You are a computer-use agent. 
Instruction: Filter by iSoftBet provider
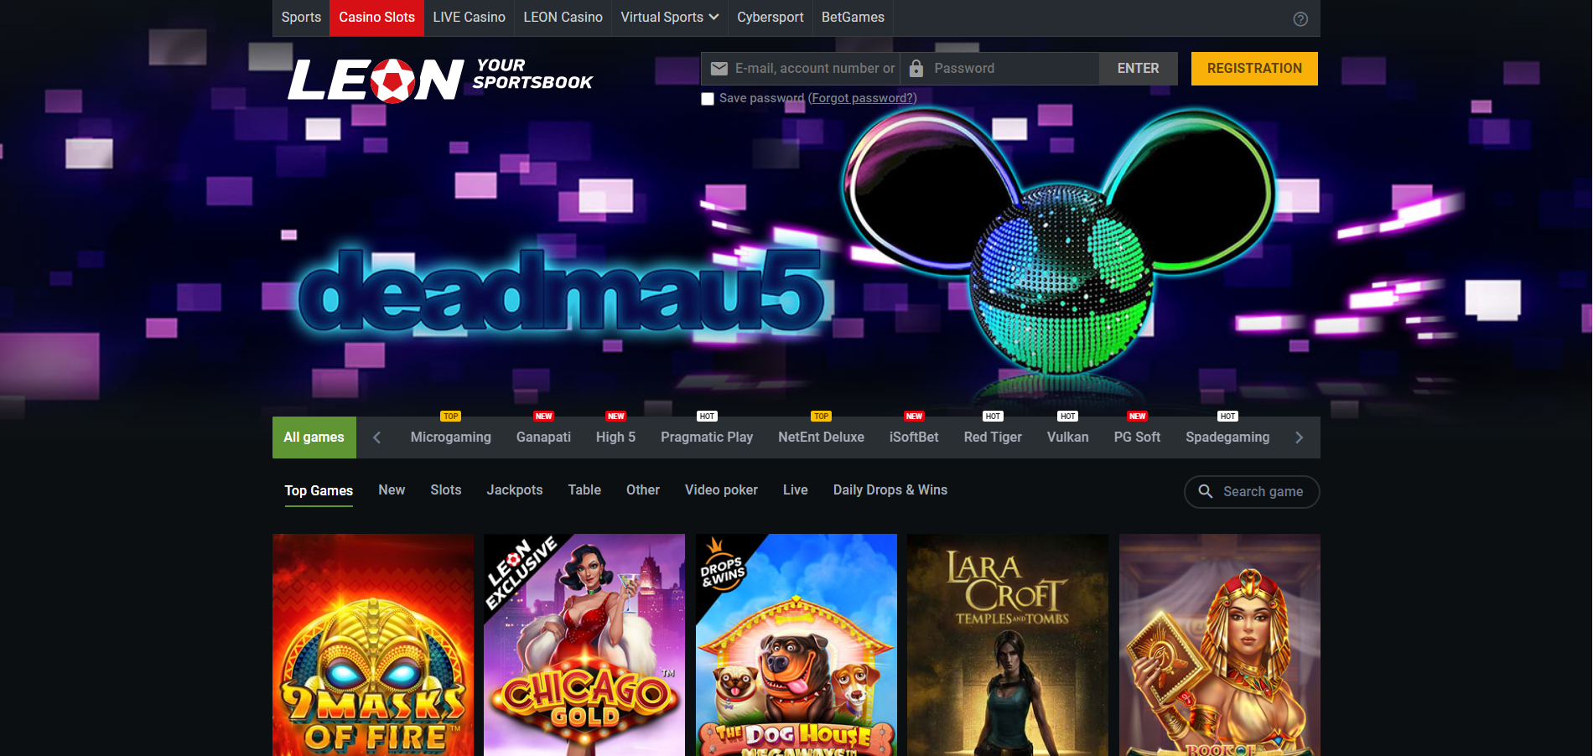(x=914, y=438)
